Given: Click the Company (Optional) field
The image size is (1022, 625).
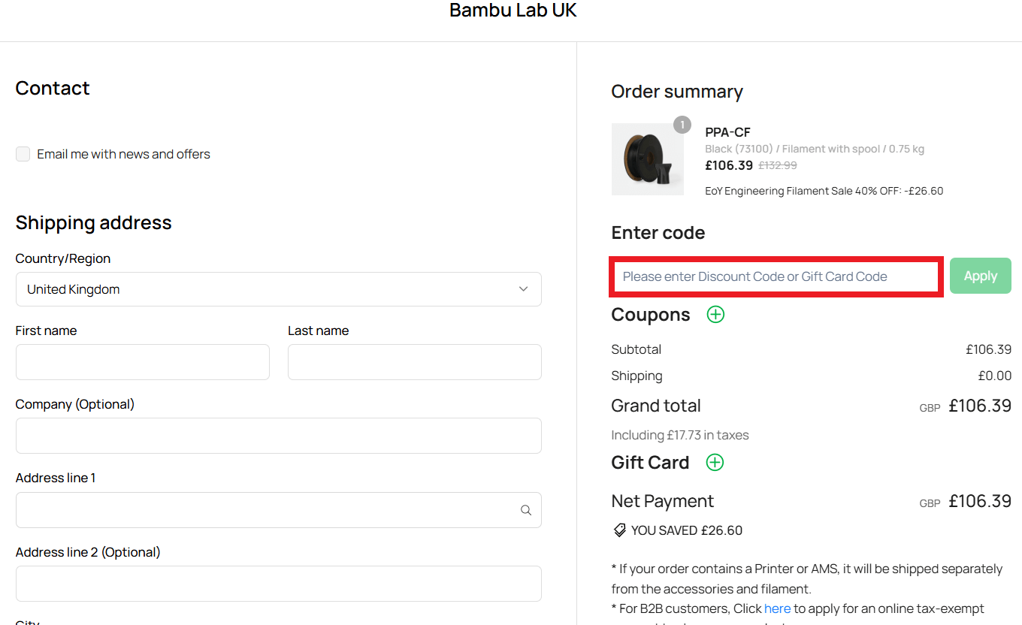Looking at the screenshot, I should pyautogui.click(x=278, y=436).
